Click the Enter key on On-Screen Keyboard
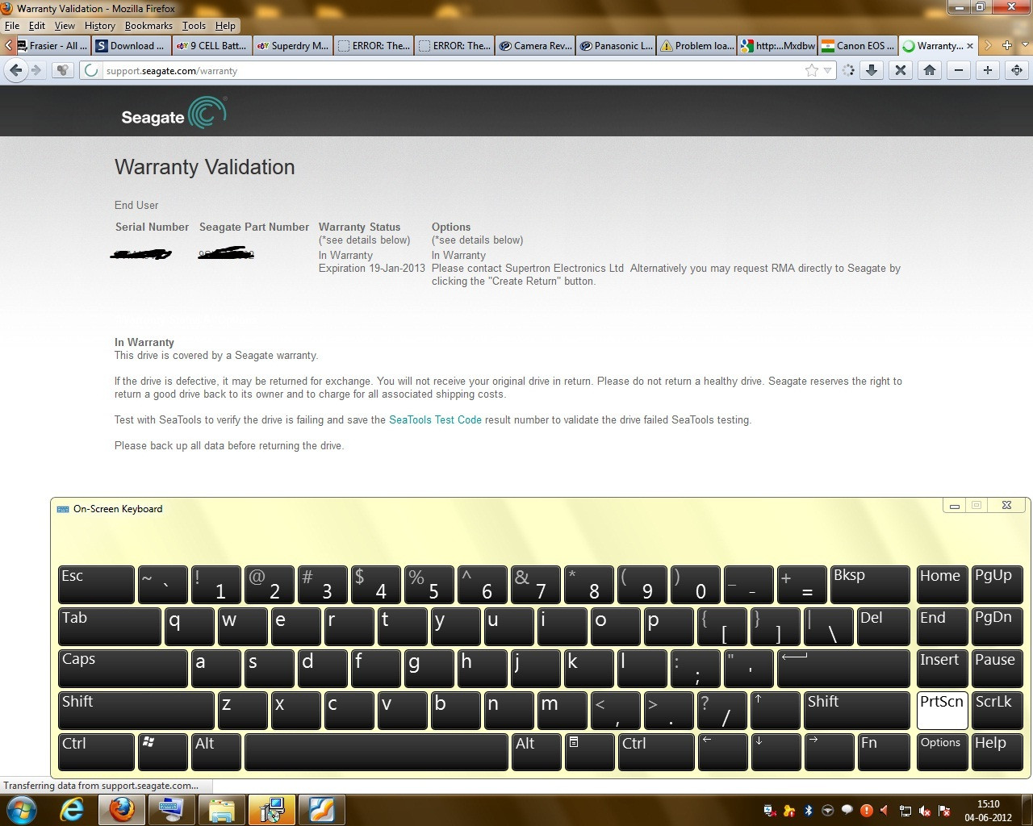Image resolution: width=1033 pixels, height=826 pixels. tap(843, 669)
